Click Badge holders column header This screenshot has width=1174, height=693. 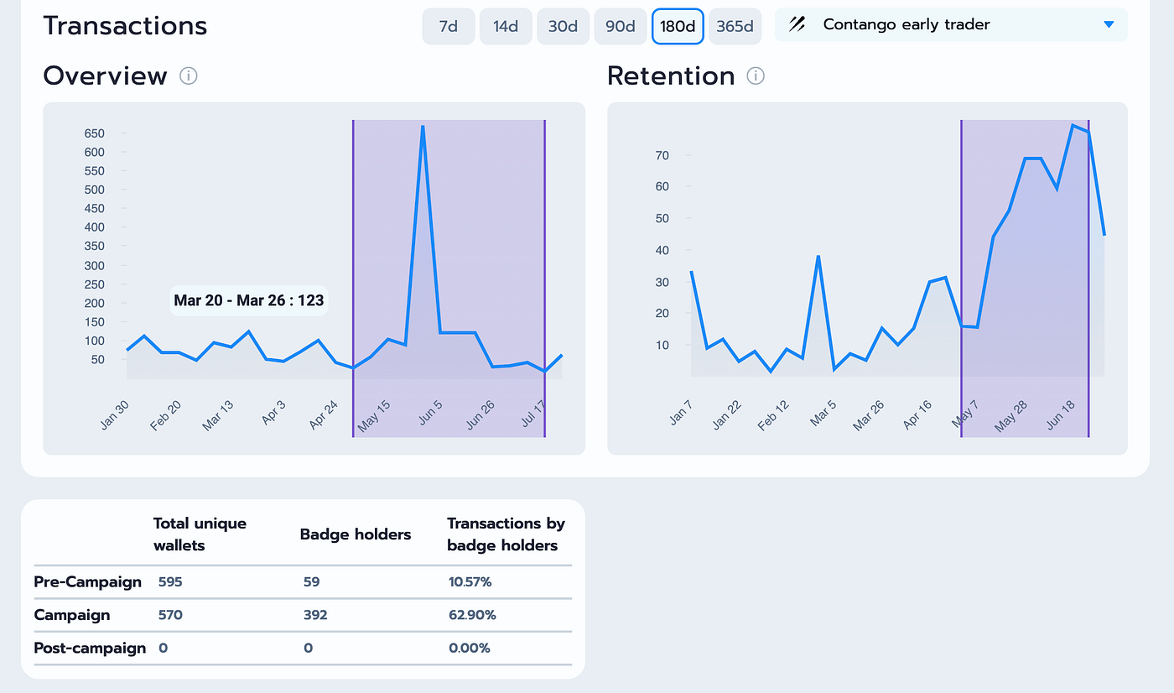coord(356,534)
